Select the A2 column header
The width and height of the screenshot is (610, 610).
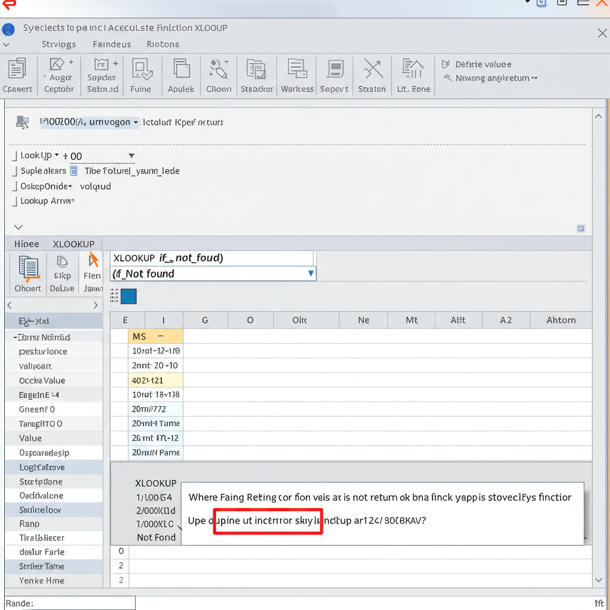[506, 320]
